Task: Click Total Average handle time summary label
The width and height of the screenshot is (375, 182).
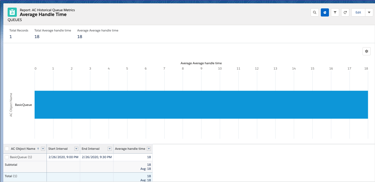Action: (53, 30)
